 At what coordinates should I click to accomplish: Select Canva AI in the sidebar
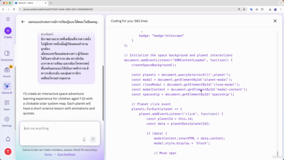(x=7, y=88)
